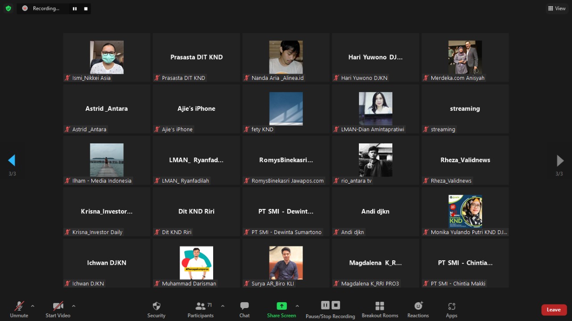Stop recording using the top-bar stop button

click(86, 8)
